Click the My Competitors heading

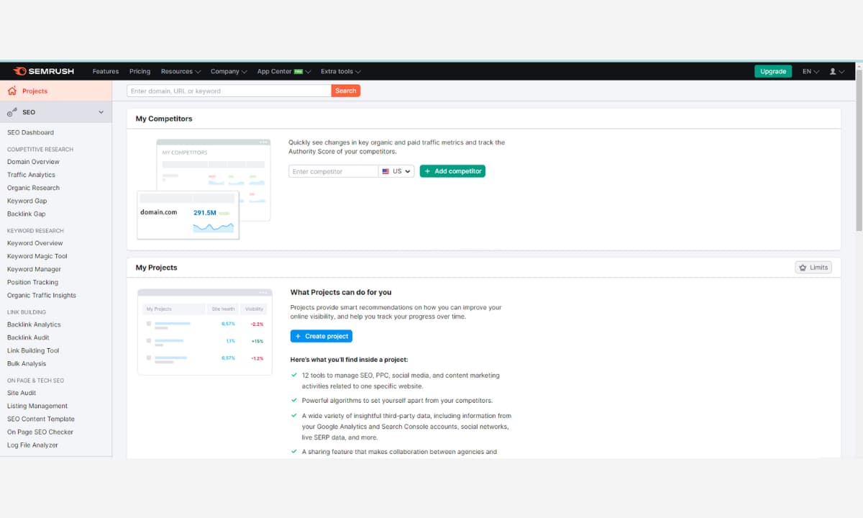point(164,119)
